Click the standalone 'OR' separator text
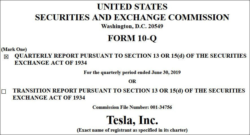 [132, 81]
